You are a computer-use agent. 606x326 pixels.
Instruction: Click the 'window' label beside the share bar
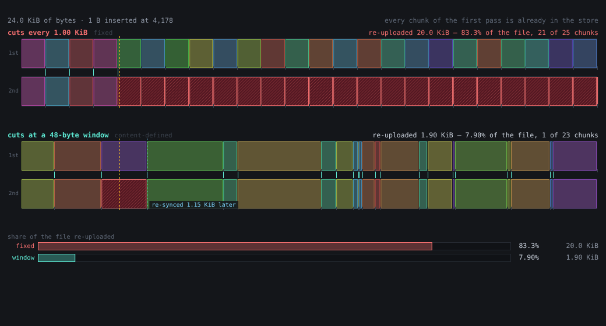coord(23,258)
